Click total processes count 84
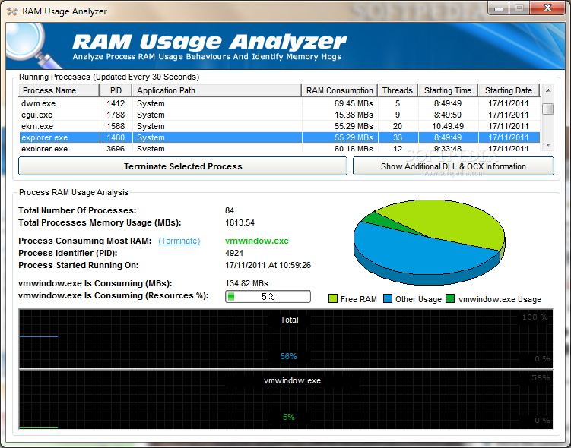 (x=230, y=210)
